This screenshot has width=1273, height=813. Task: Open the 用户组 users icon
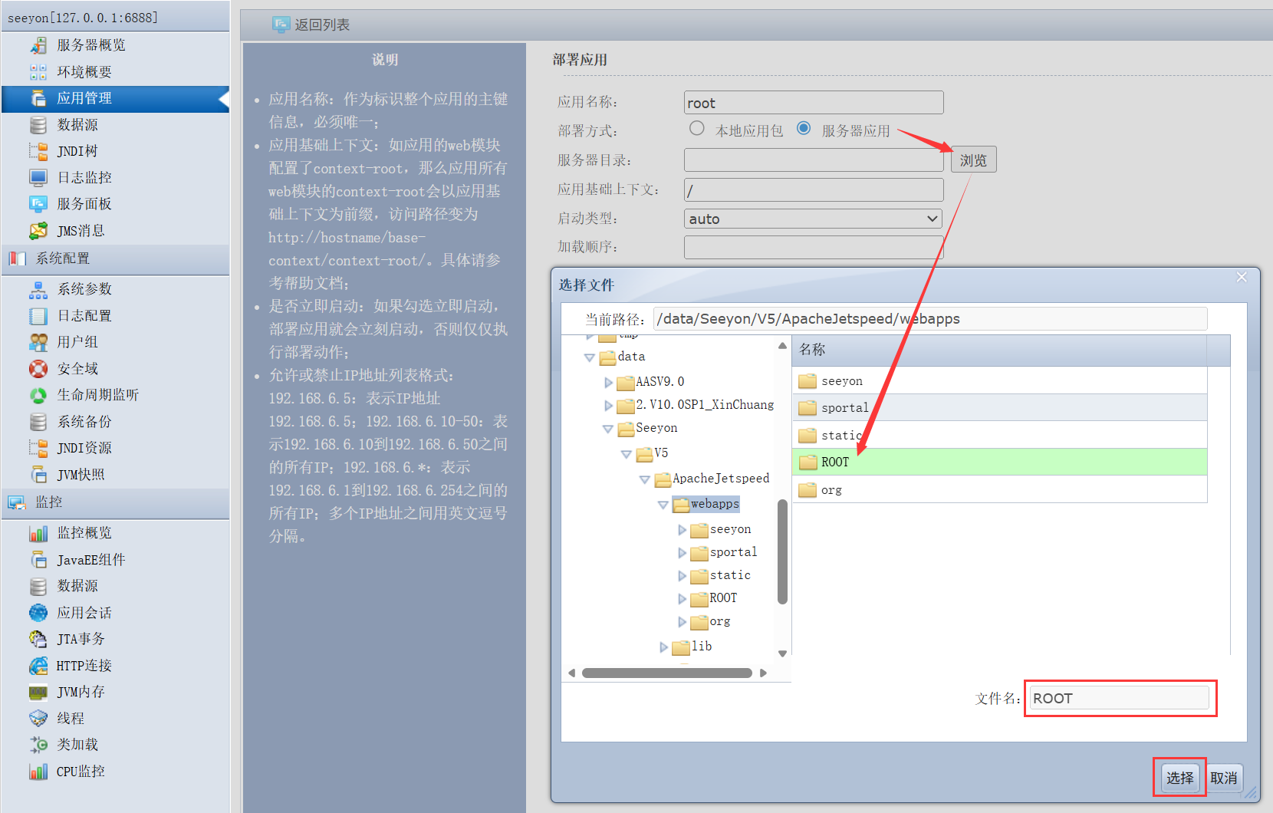38,342
